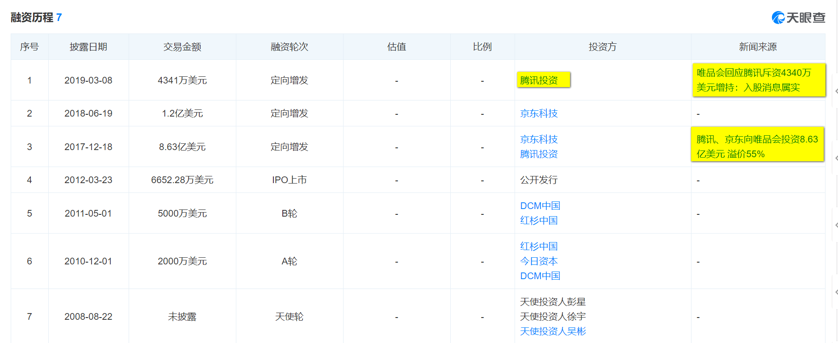Open 红杉中国 link in A轮 row

(x=539, y=247)
